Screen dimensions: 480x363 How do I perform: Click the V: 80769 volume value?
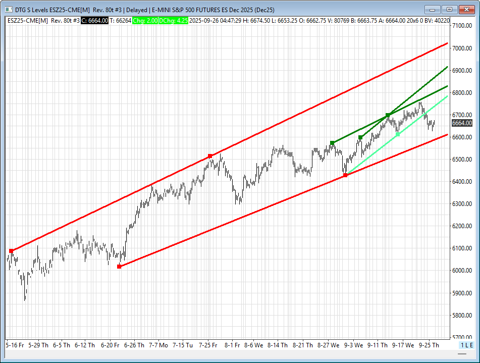pos(338,21)
